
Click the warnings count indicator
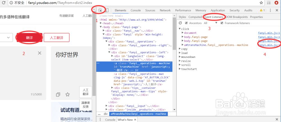click(x=262, y=10)
